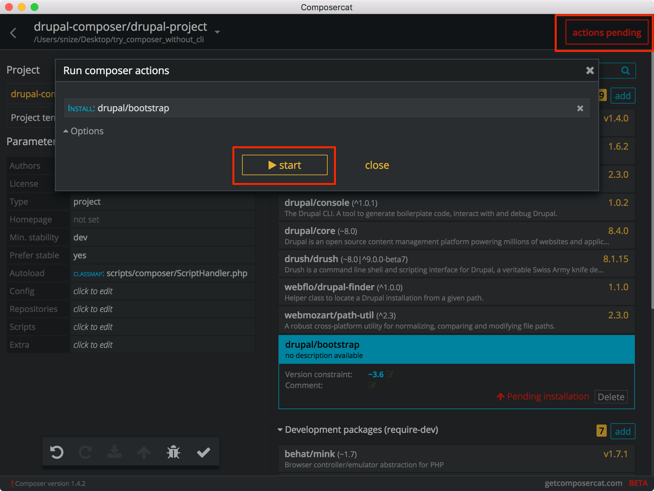Edit the Homepage not set field
Viewport: 654px width, 491px height.
(163, 220)
